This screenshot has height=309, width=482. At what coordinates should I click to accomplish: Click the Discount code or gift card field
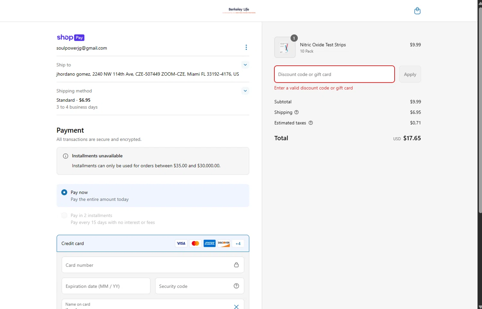(x=334, y=74)
